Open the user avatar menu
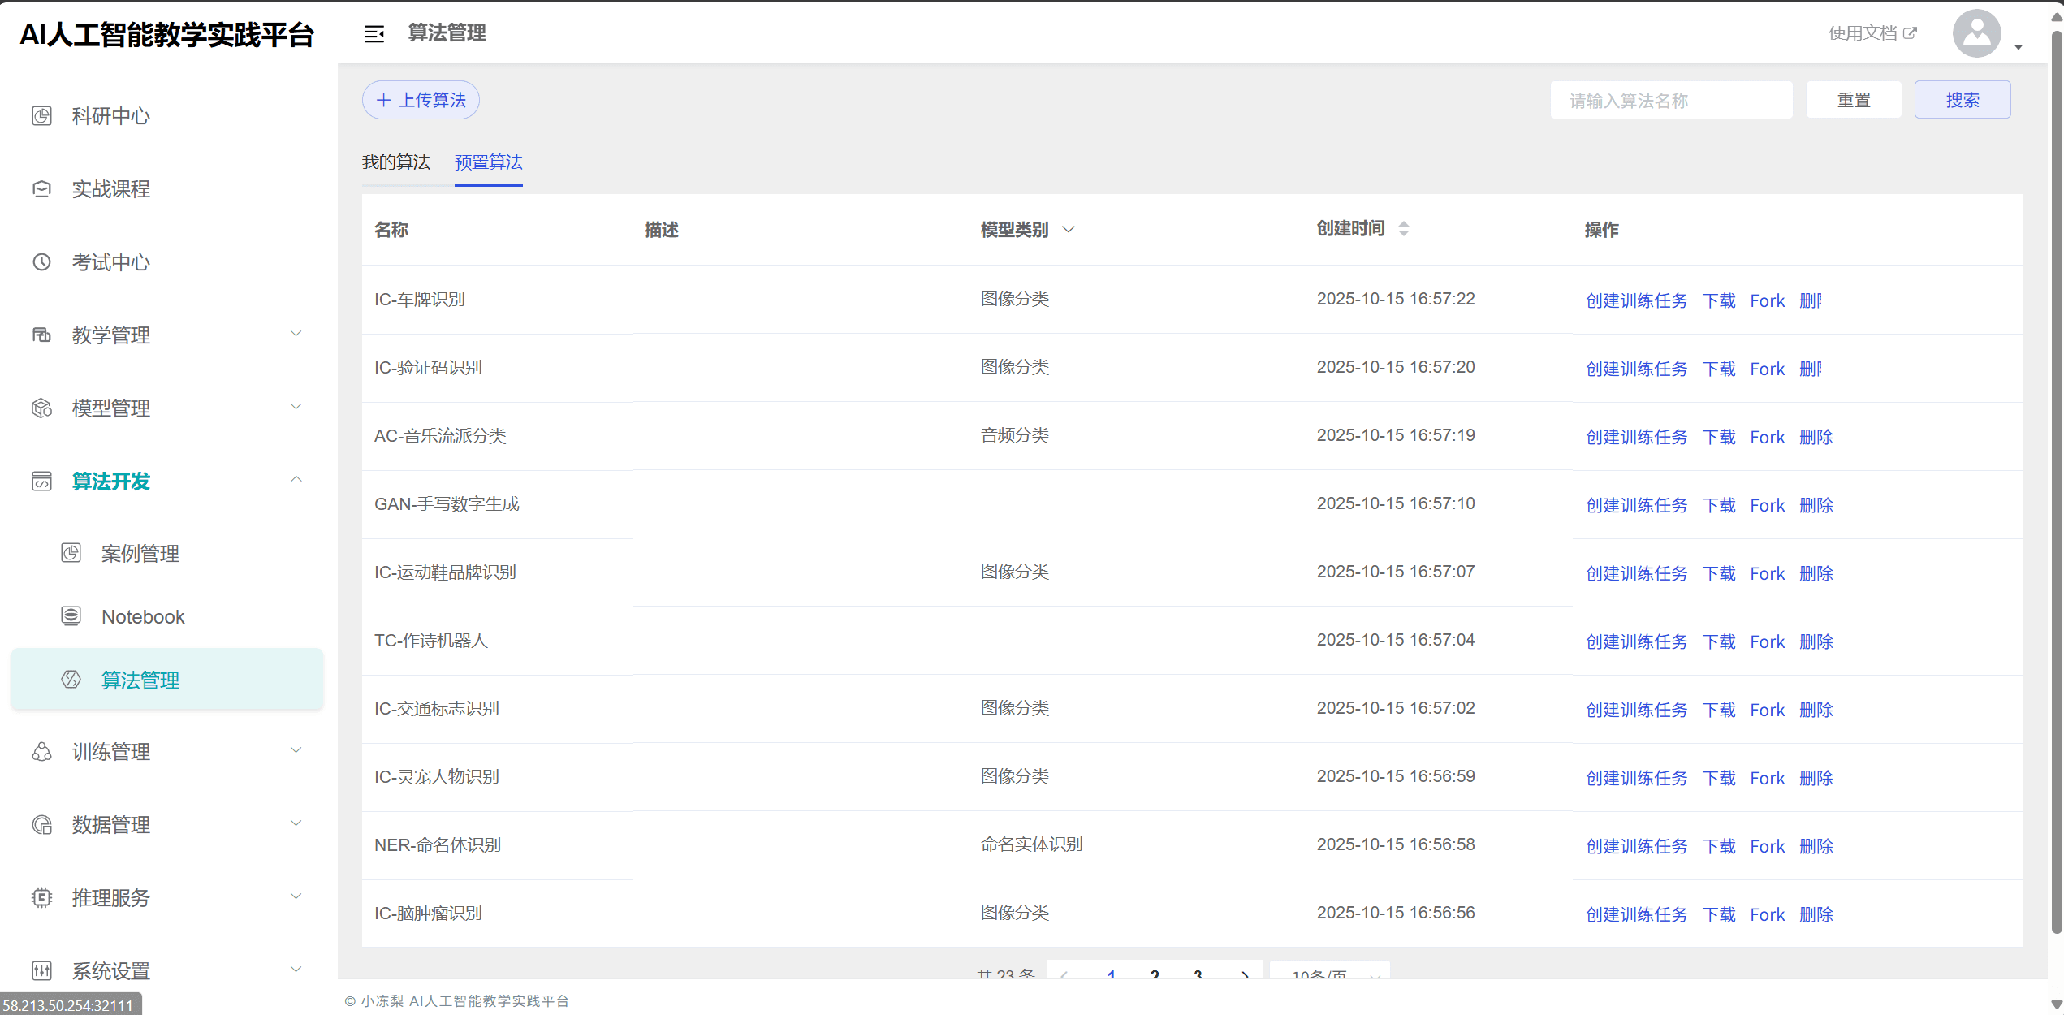 click(1976, 33)
